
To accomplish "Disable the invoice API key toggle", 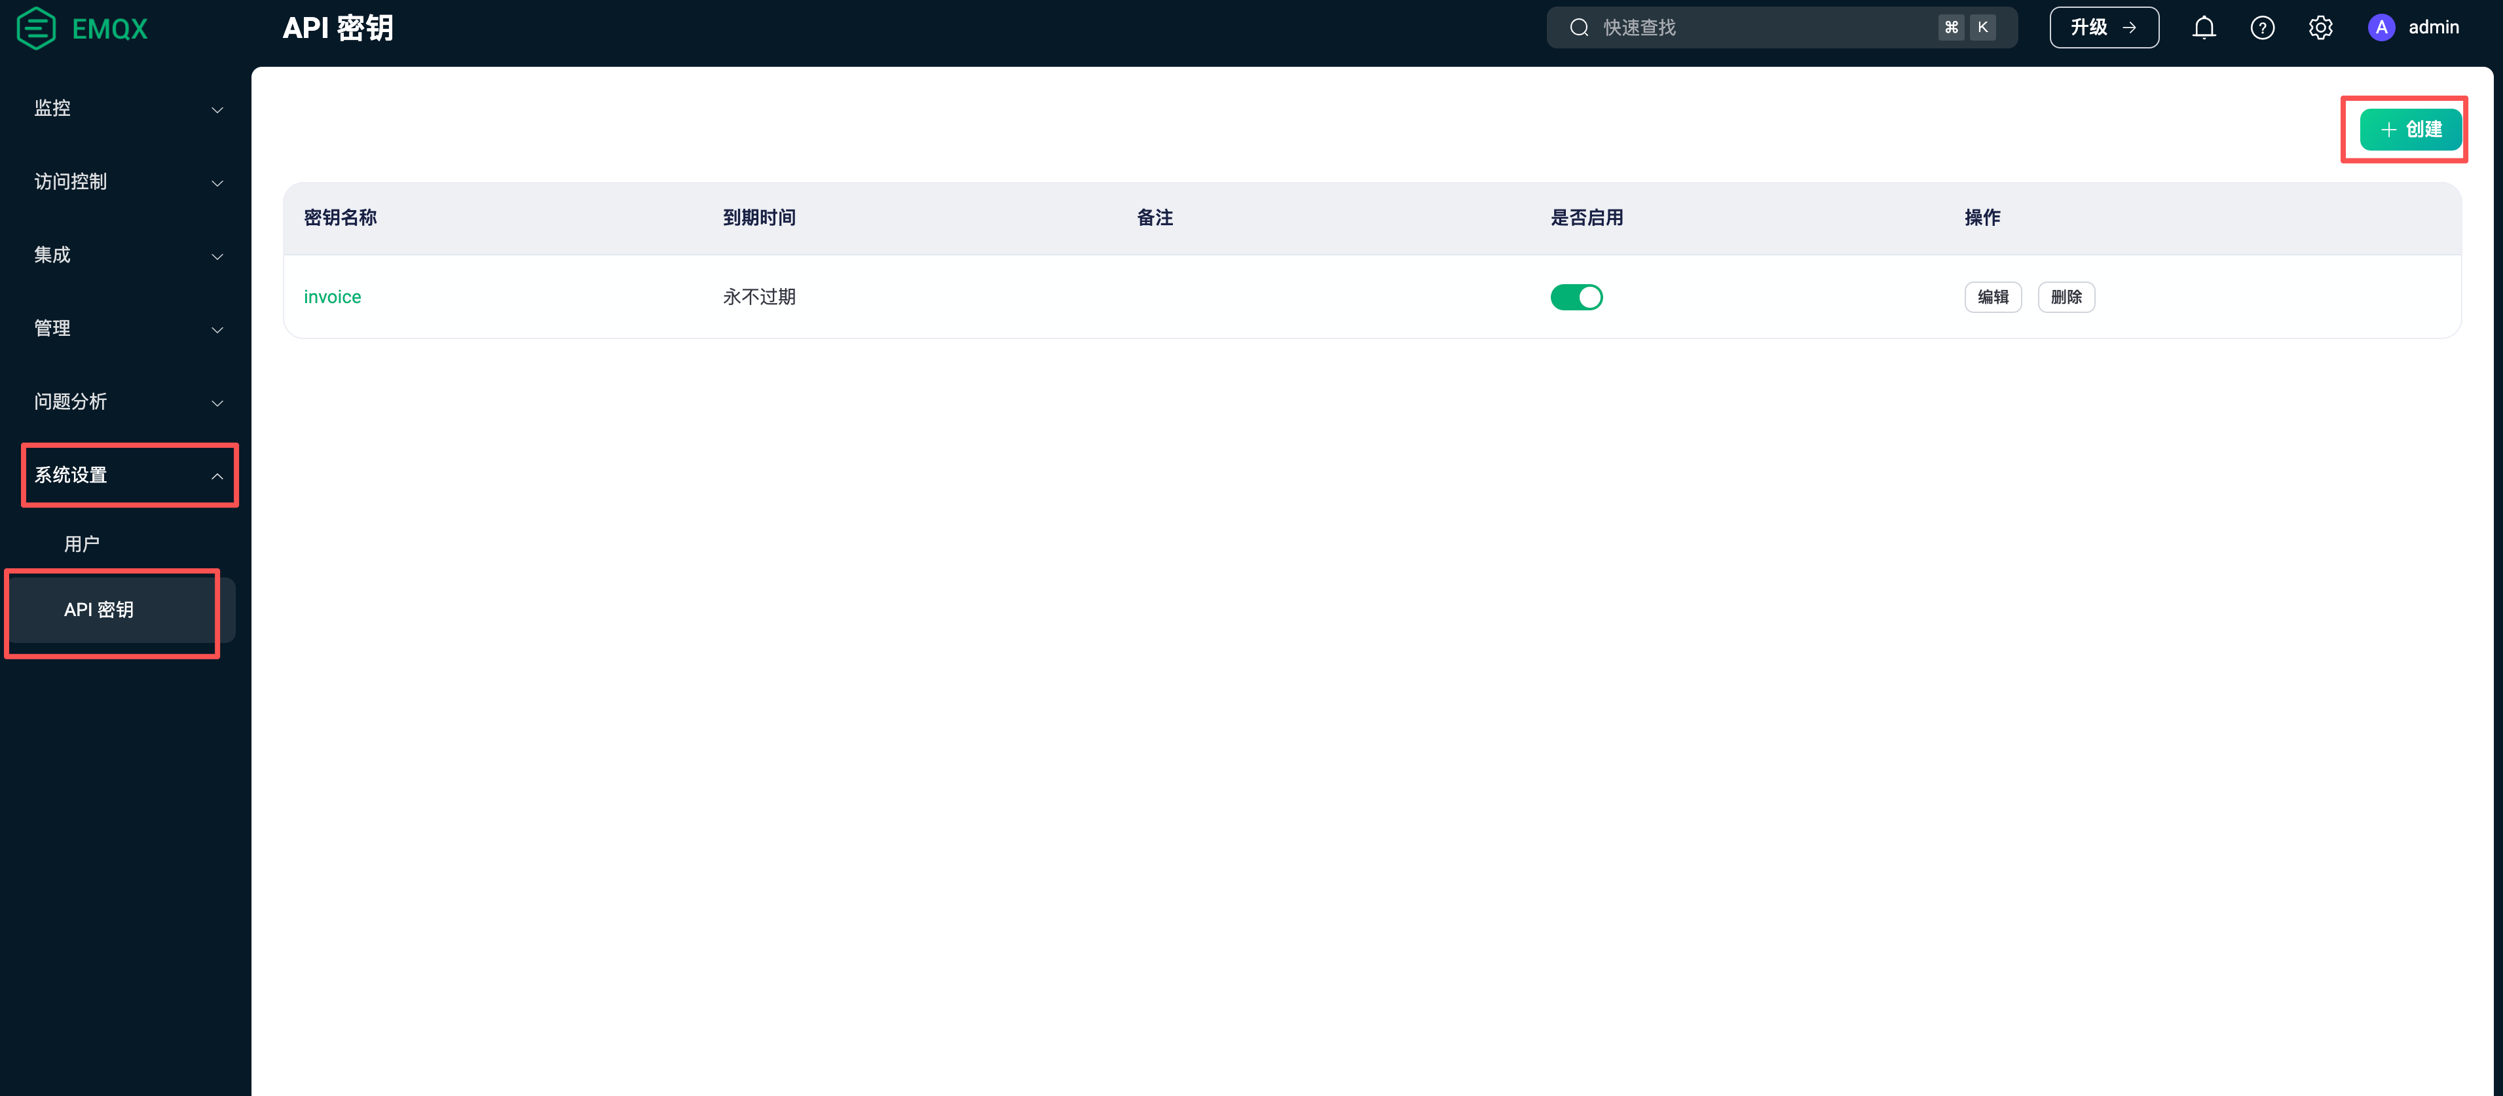I will click(x=1576, y=297).
